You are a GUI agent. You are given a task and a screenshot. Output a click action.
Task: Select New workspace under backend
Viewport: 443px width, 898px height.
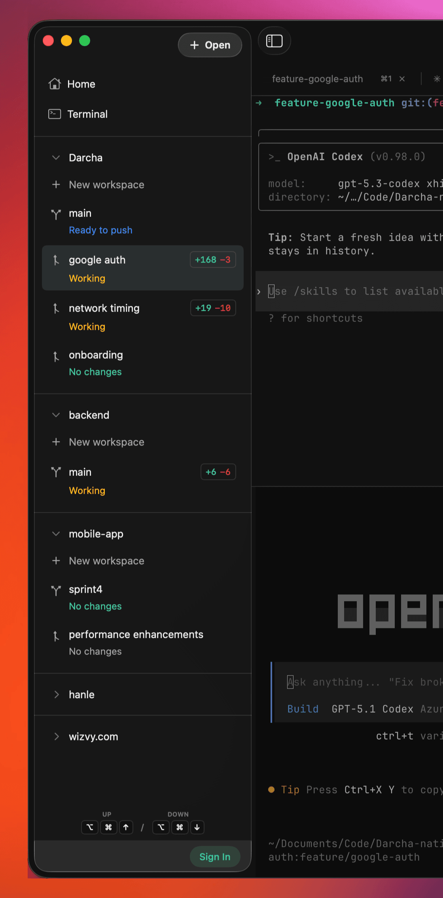pyautogui.click(x=106, y=442)
